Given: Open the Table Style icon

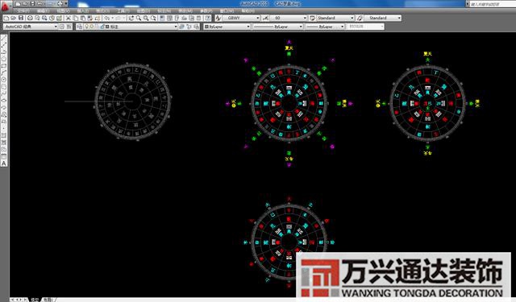Looking at the screenshot, I should coord(312,18).
